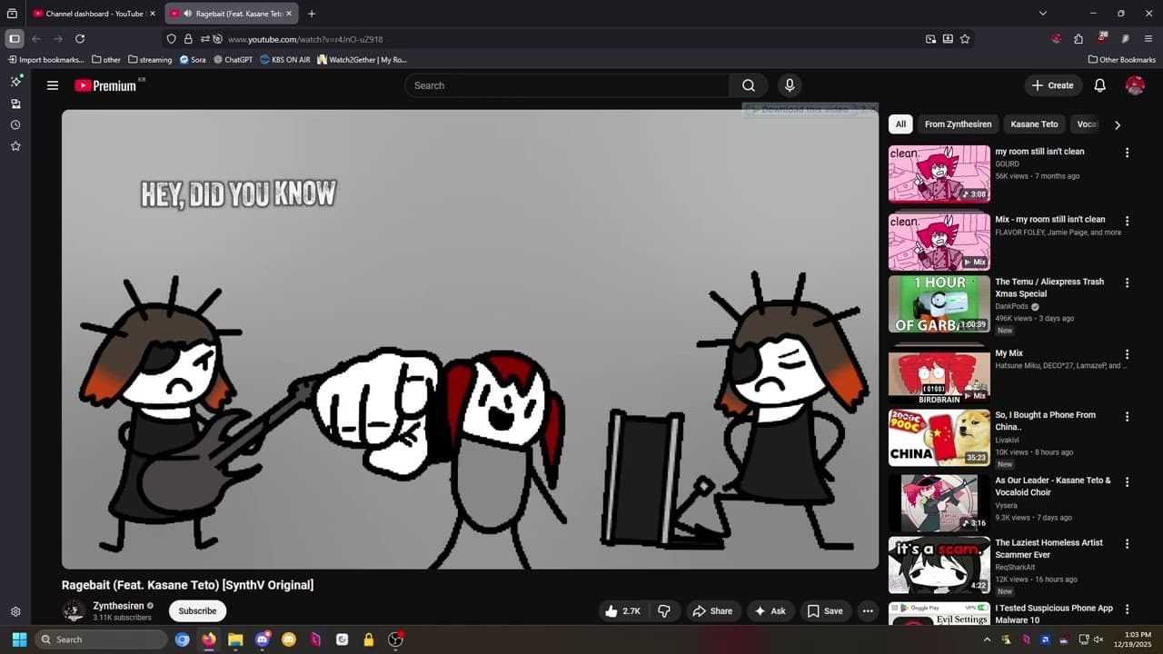Open sidebar history clock icon

click(15, 124)
